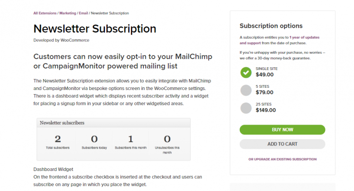Click the Newsletter subscribers widget screenshot
354x191 pixels.
tap(113, 139)
